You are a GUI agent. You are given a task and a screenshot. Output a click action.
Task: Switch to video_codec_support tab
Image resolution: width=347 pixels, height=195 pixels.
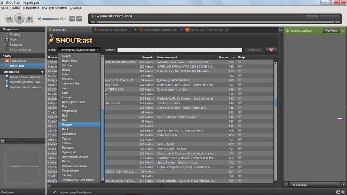[159, 29]
